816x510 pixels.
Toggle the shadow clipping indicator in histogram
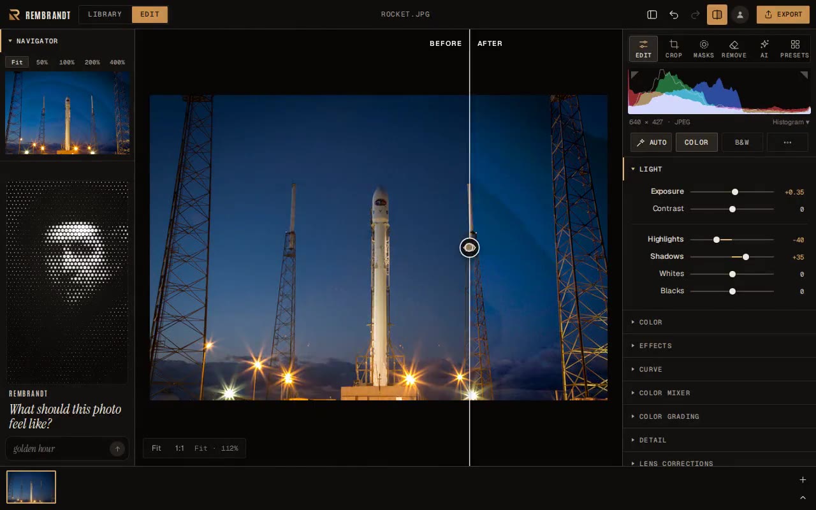(634, 75)
